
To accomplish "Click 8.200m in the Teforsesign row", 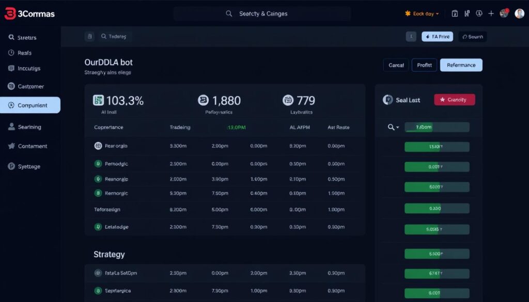I will point(178,209).
